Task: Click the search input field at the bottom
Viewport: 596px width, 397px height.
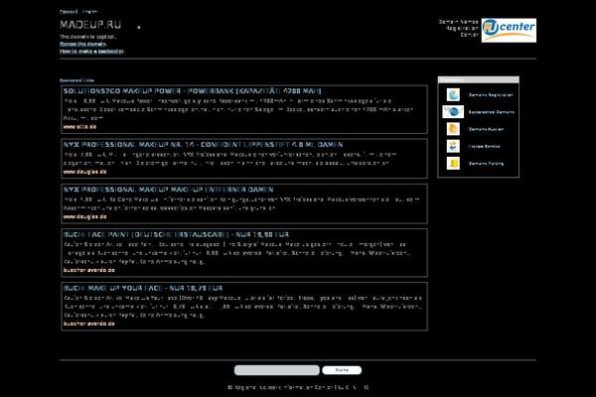Action: [x=277, y=370]
